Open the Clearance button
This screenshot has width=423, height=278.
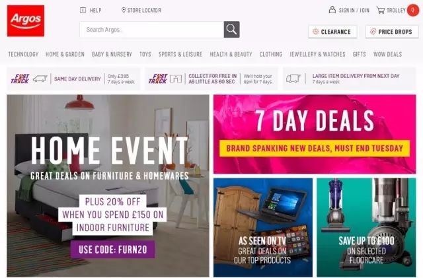coord(332,32)
